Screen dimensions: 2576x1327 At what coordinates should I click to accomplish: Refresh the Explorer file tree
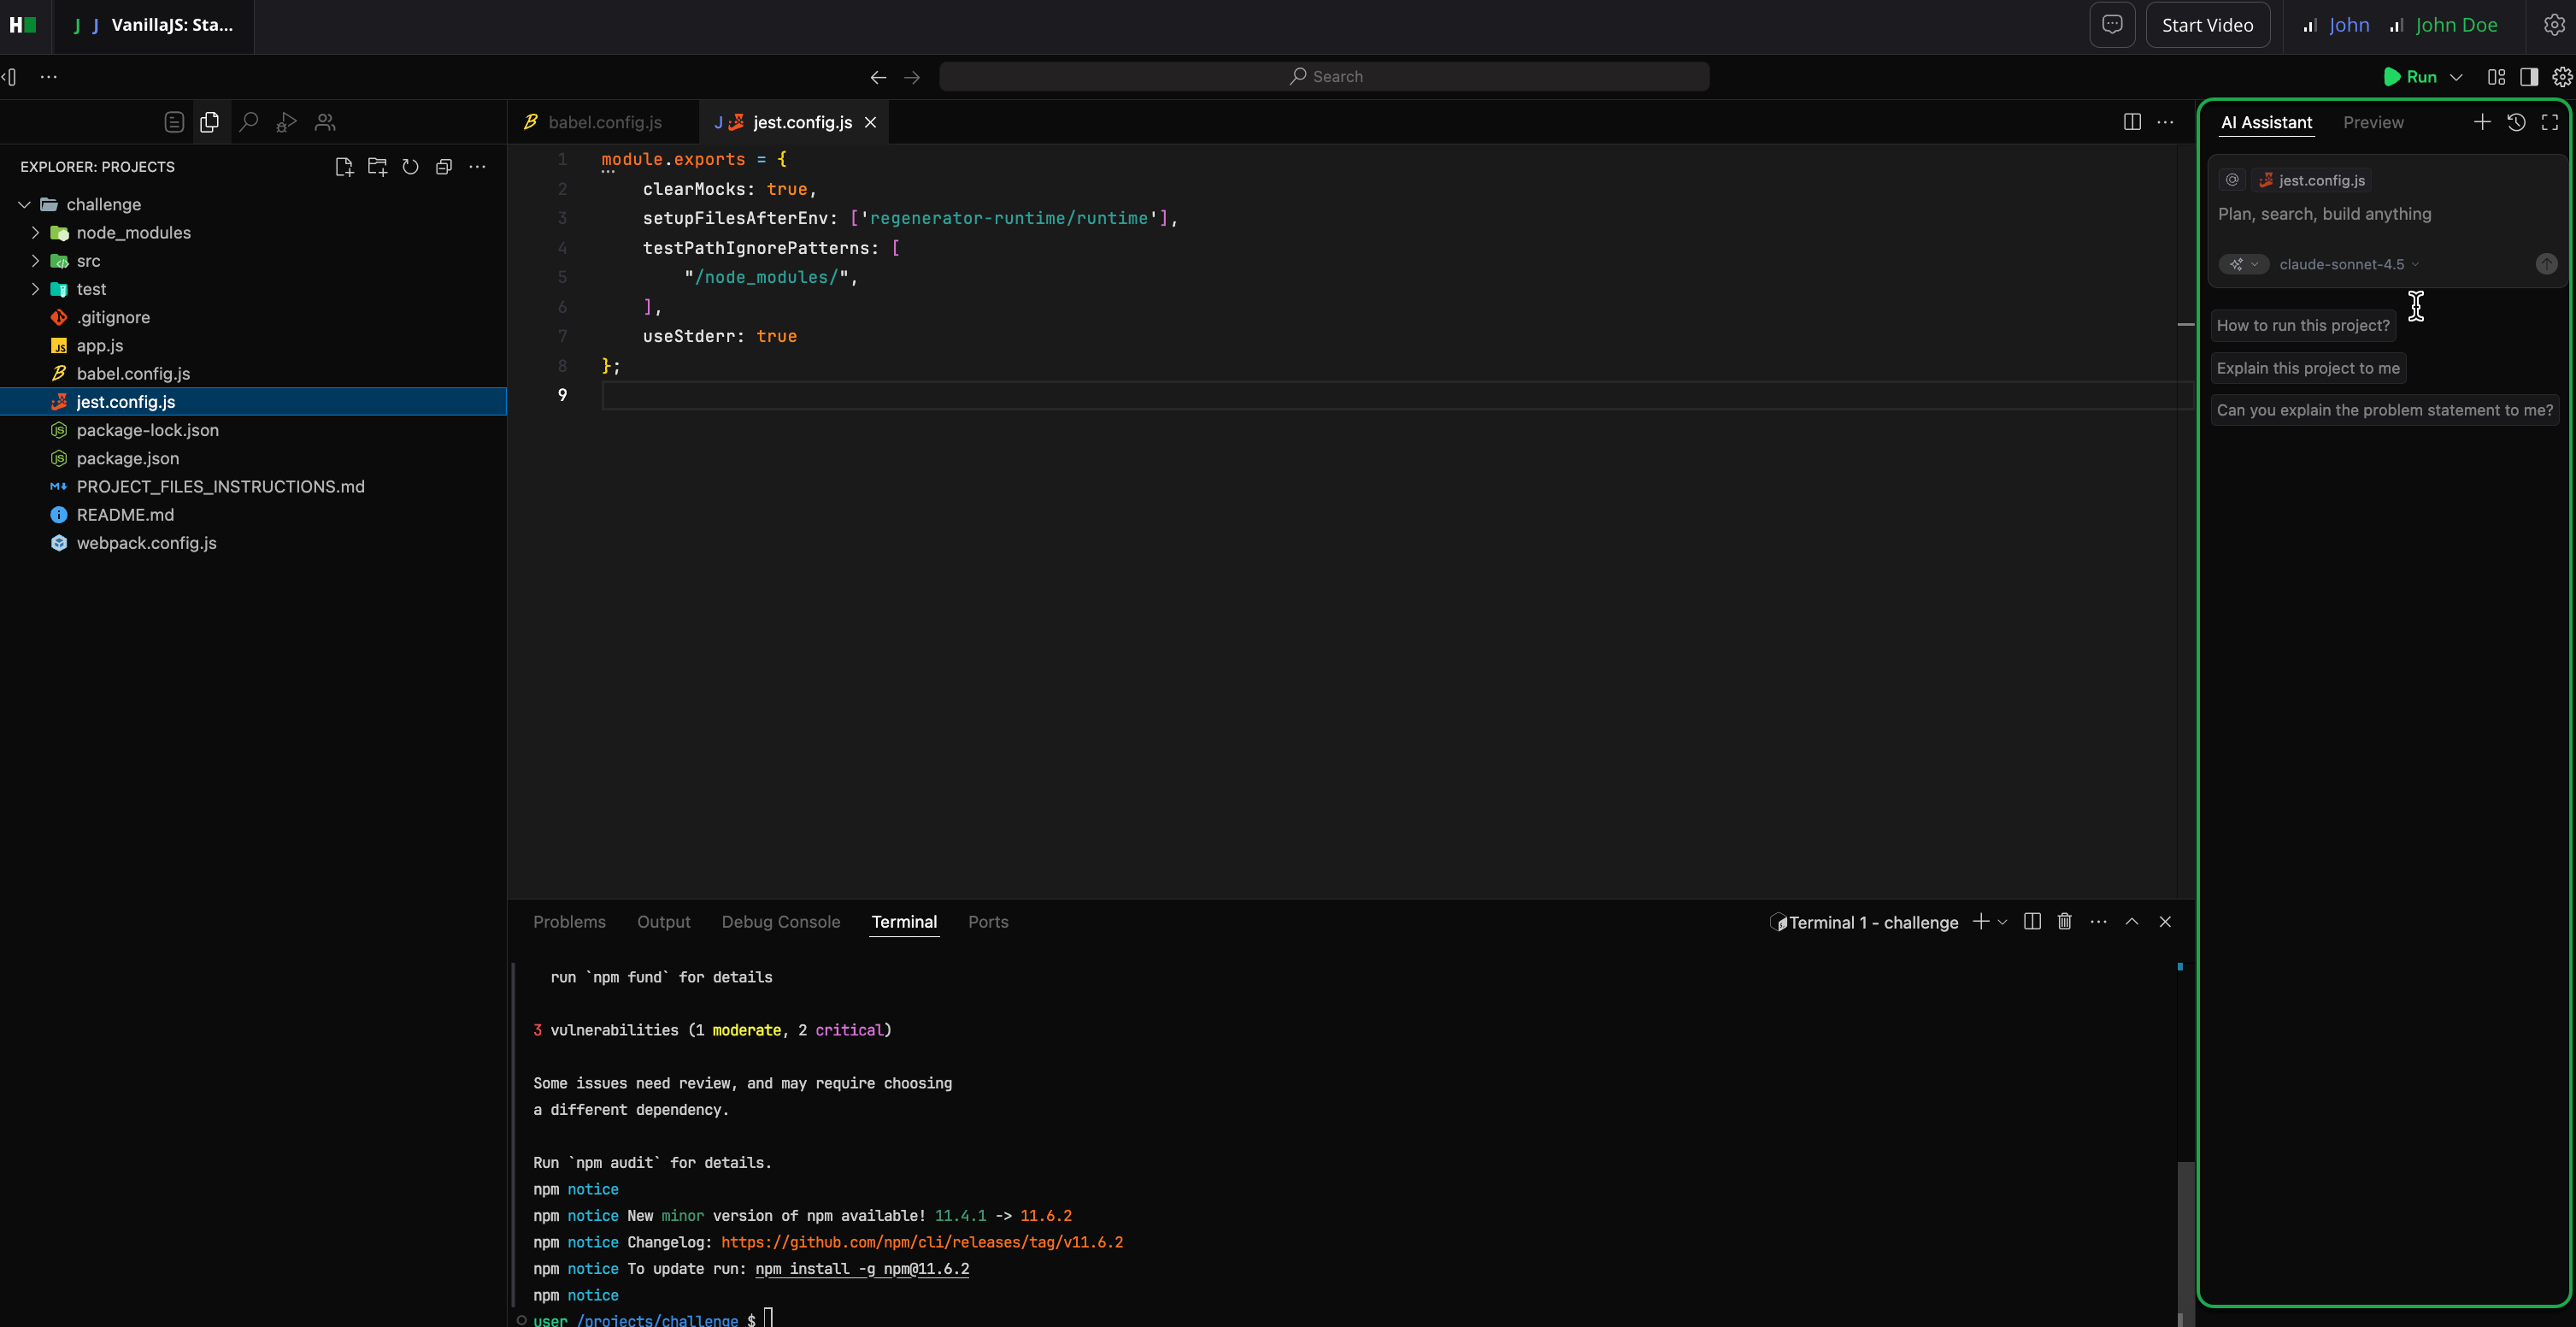(410, 167)
